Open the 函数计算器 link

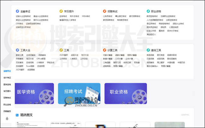click(120, 55)
